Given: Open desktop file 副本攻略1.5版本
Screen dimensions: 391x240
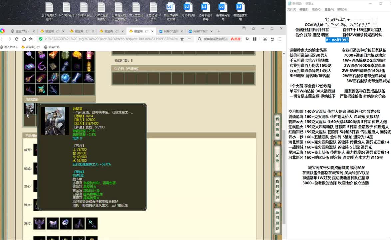Looking at the screenshot, I should pos(49,11).
